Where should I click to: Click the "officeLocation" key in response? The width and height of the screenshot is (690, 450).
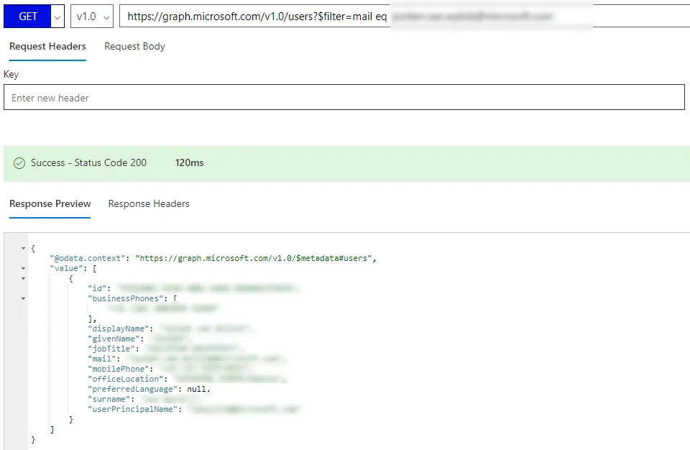125,379
